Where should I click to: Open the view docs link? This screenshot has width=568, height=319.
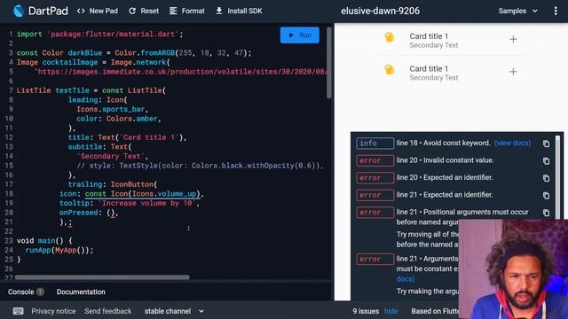coord(512,144)
